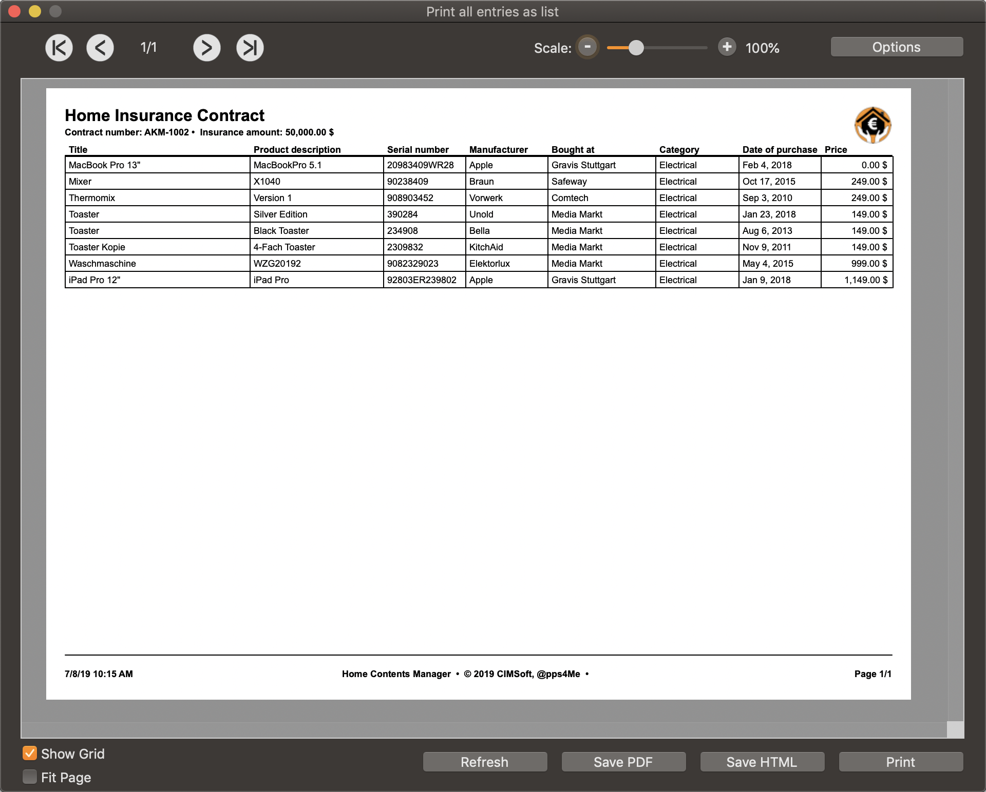The width and height of the screenshot is (986, 792).
Task: Click serial number 20983409WR28
Action: coord(424,165)
